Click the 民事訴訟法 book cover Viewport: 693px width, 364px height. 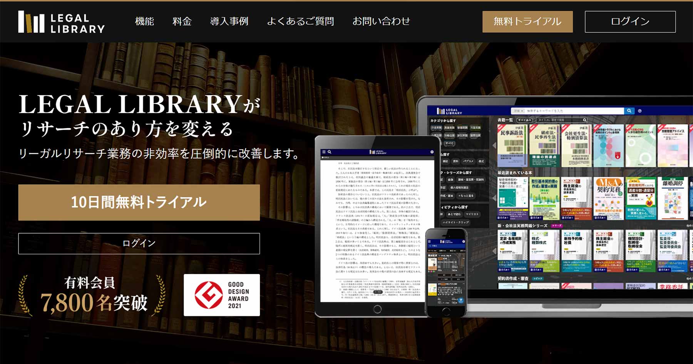(512, 146)
